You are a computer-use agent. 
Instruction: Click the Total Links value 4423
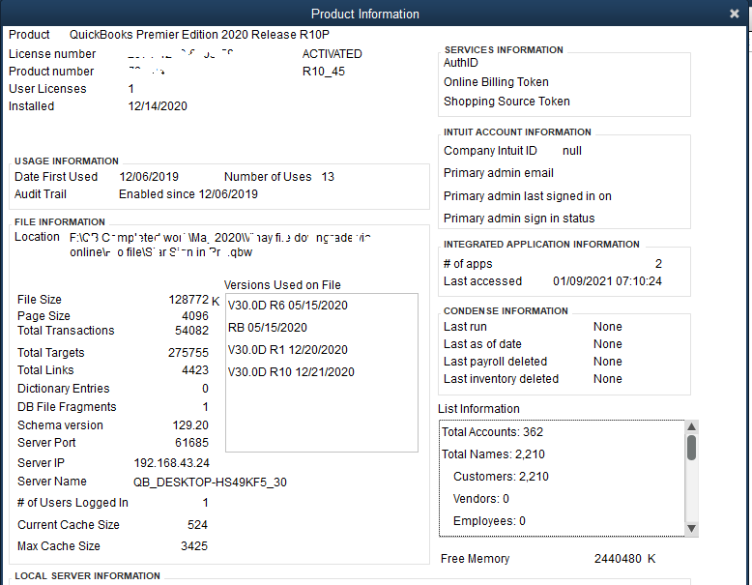(x=195, y=370)
